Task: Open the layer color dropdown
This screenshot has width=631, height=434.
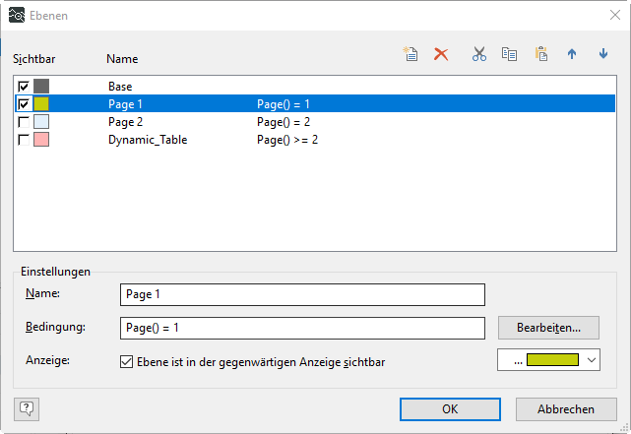Action: (591, 361)
